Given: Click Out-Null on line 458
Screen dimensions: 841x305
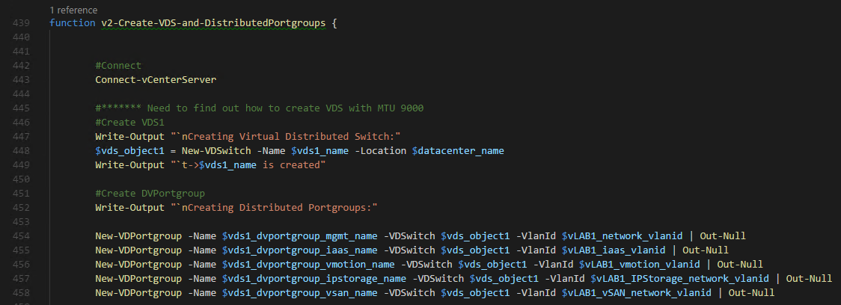Looking at the screenshot, I should point(751,293).
